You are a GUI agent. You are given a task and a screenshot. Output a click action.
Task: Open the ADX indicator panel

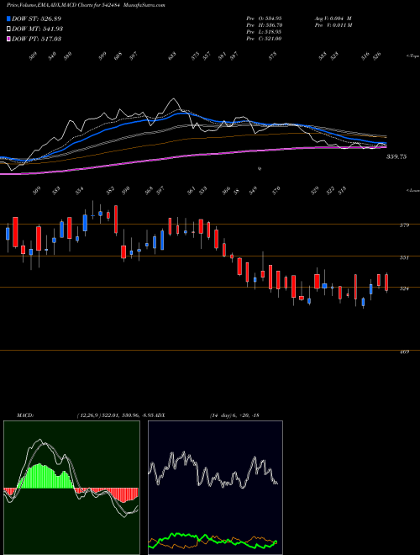click(215, 488)
